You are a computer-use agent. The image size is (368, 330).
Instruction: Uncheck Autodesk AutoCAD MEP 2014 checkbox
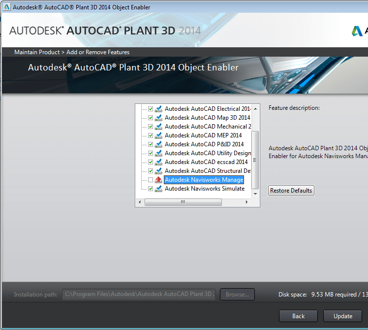click(151, 135)
